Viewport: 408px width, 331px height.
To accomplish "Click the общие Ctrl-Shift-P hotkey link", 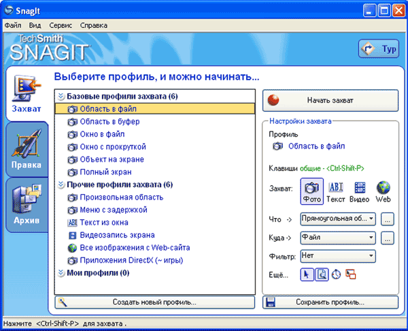I will click(332, 168).
